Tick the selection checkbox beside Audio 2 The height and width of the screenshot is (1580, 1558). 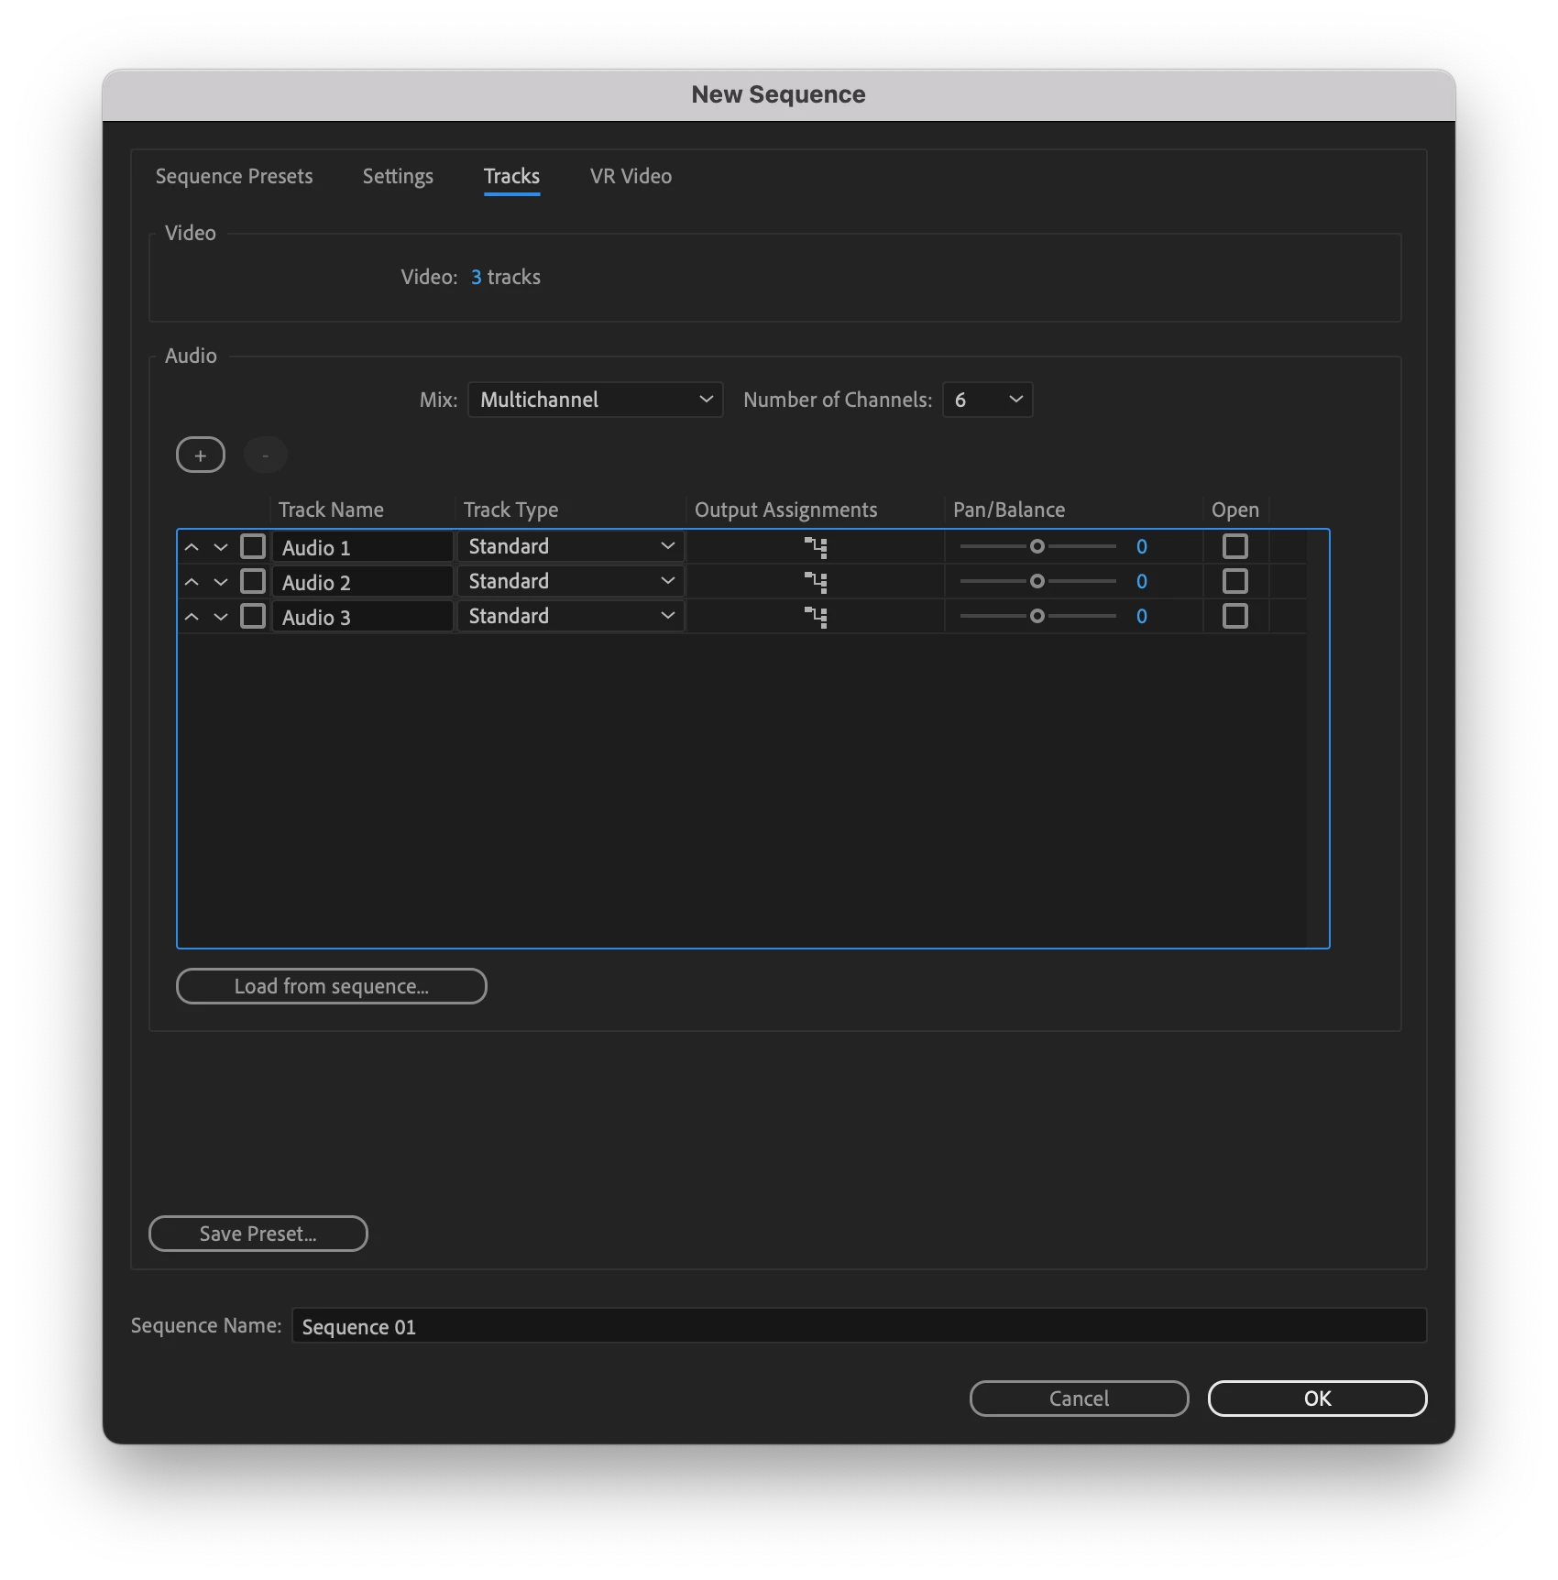click(x=253, y=581)
